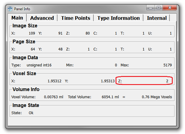
Task: Click the unsigned int16 data type text
Action: (39, 65)
